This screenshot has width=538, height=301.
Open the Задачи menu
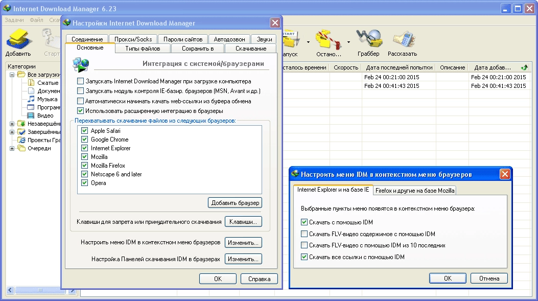click(14, 20)
